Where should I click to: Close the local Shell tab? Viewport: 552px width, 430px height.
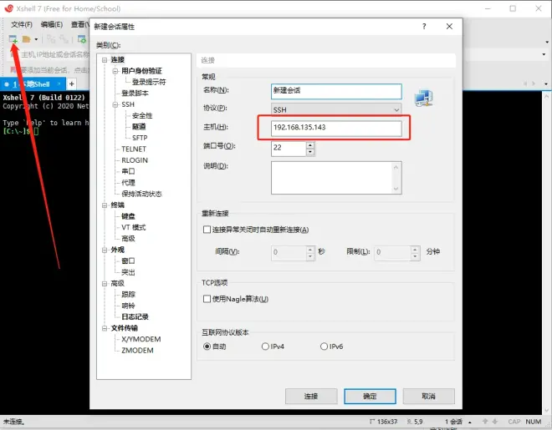59,83
